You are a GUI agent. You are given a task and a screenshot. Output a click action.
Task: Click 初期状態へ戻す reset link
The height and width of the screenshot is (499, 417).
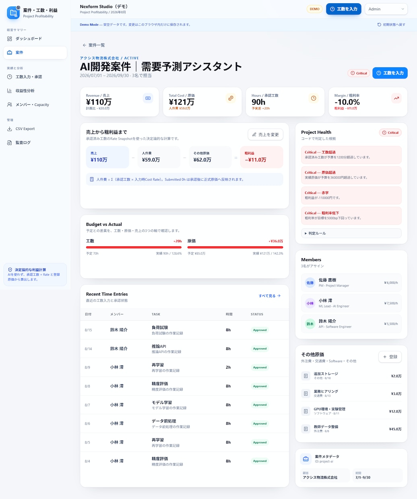click(391, 25)
